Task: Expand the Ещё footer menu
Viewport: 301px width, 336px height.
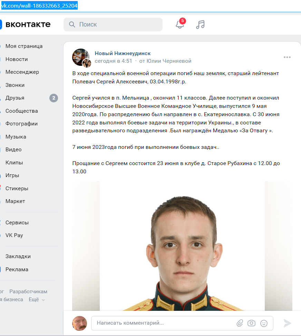Action: click(x=37, y=299)
